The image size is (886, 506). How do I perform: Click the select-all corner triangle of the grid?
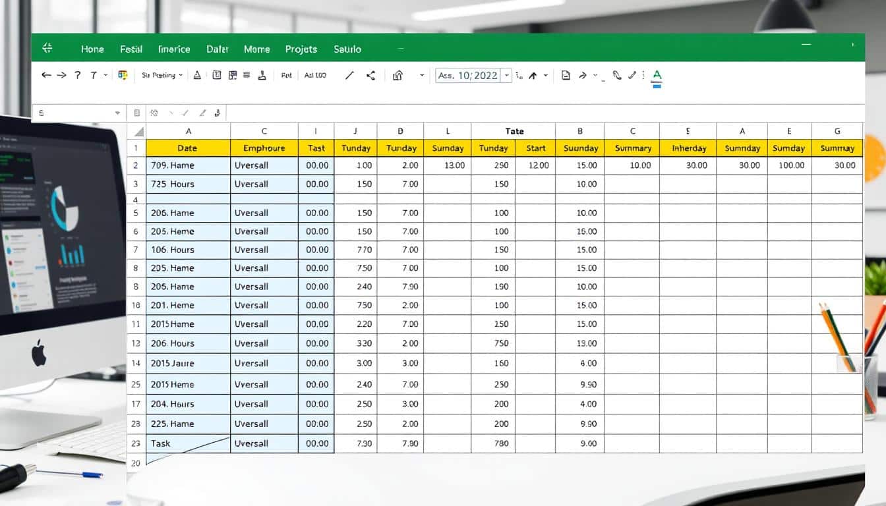(x=136, y=130)
